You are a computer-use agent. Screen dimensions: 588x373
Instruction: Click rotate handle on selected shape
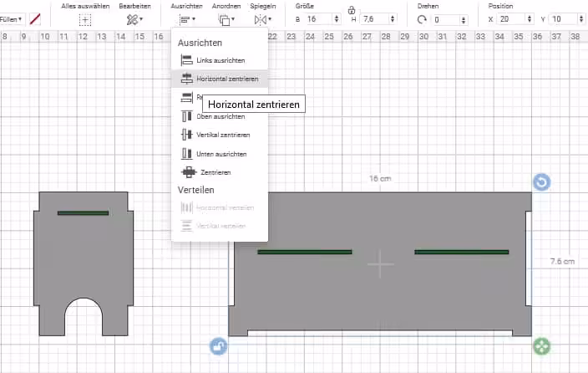click(541, 181)
